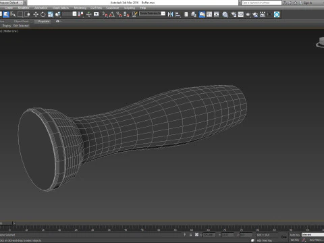Click the Y coordinate field
This screenshot has width=324, height=243.
227,235
